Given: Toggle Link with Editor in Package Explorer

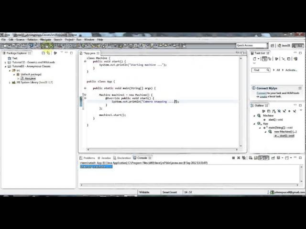Looking at the screenshot, I should (48, 53).
